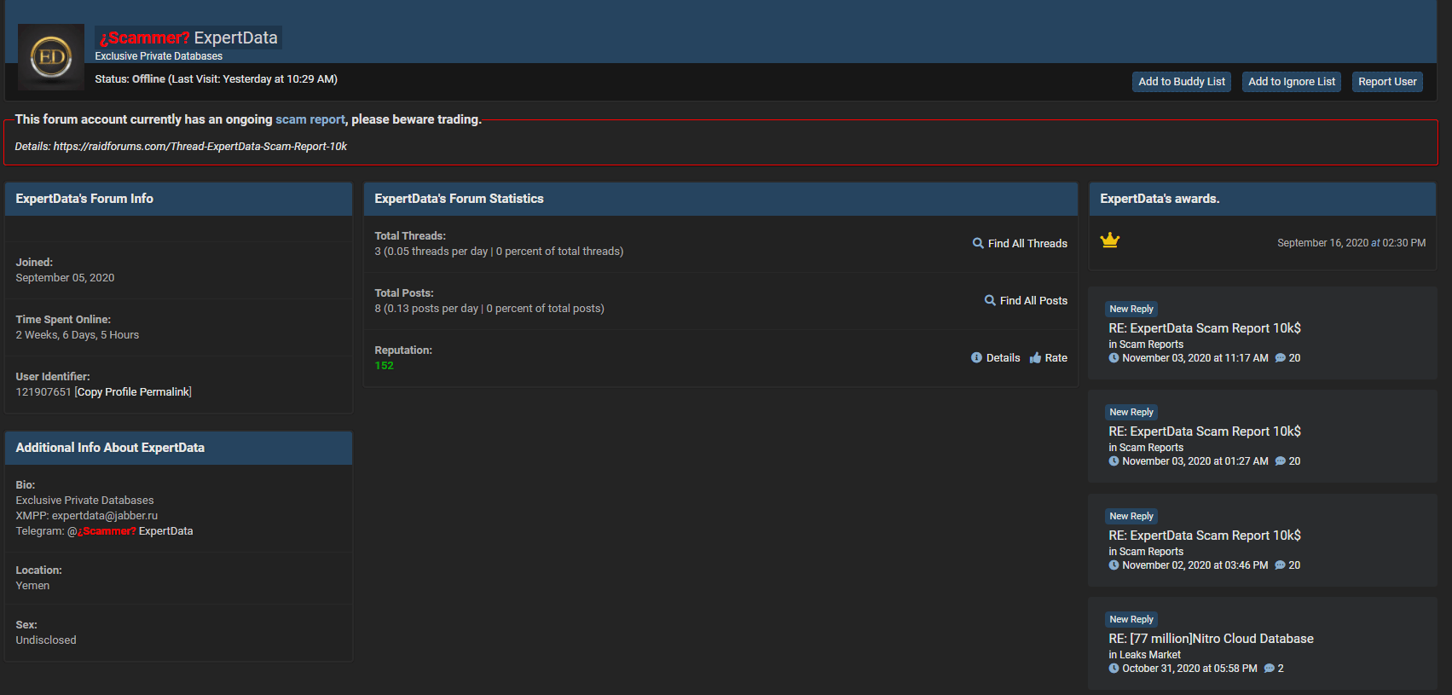Click the Location value Yemen
Viewport: 1452px width, 695px height.
click(x=32, y=586)
